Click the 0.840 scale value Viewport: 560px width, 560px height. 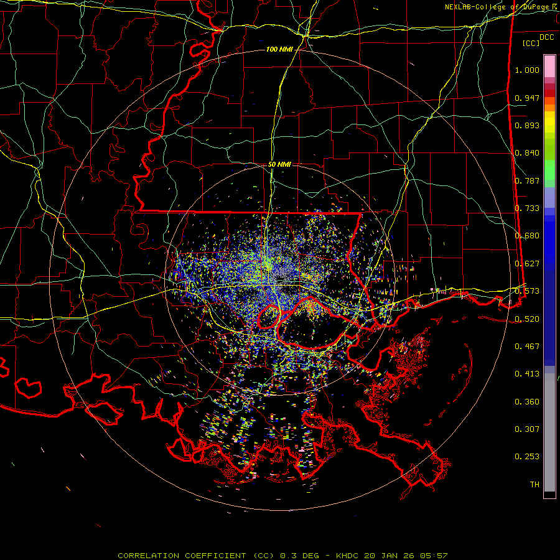pos(527,153)
